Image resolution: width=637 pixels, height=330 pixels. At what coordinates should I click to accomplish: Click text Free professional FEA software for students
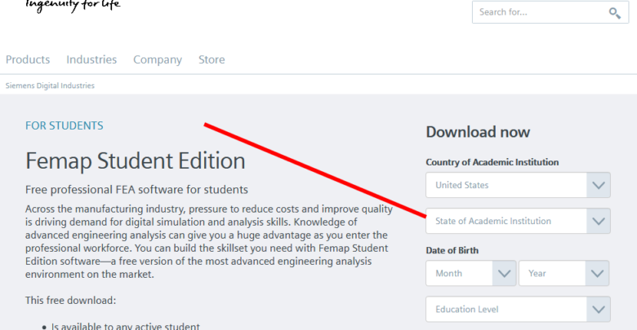pyautogui.click(x=136, y=190)
